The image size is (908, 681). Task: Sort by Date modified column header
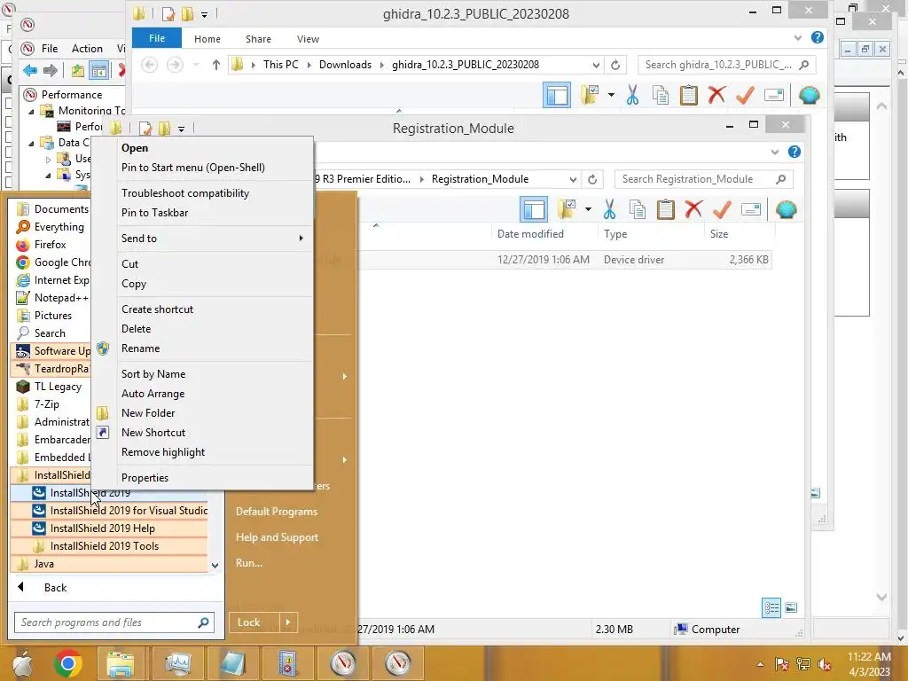[x=530, y=234]
